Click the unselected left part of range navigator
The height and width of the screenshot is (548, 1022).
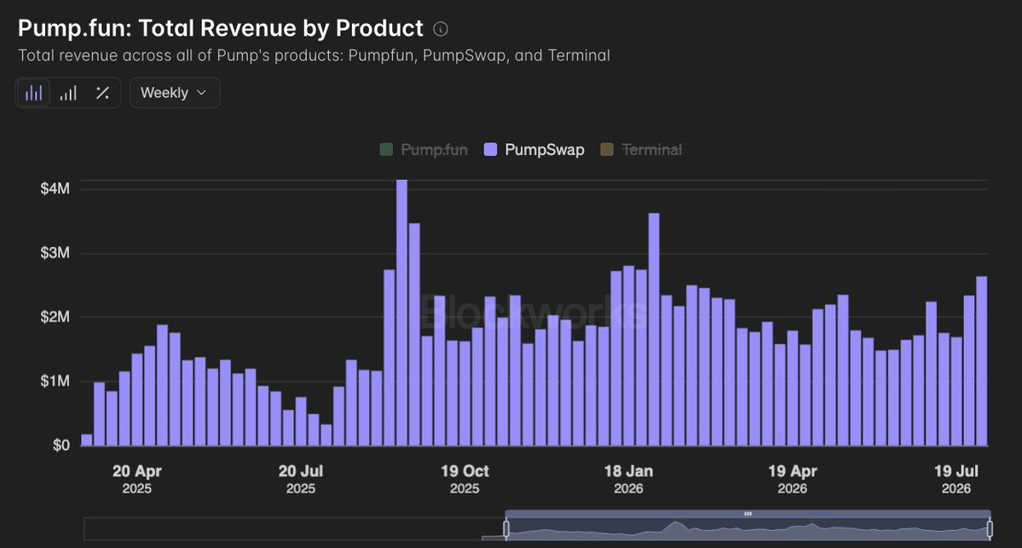tap(294, 528)
